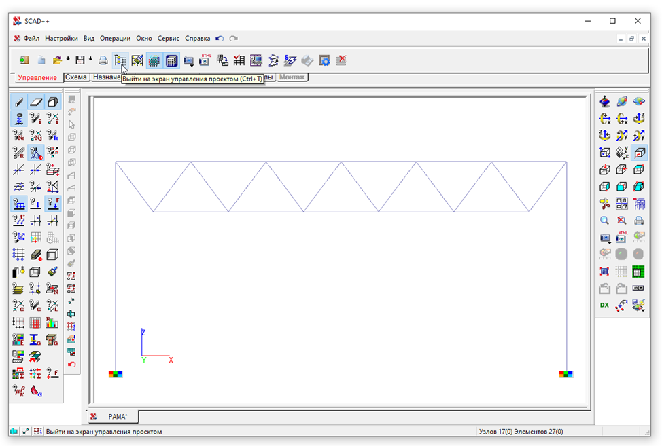Expand the dropdown arrow beside the open folder
This screenshot has width=662, height=446.
click(67, 59)
